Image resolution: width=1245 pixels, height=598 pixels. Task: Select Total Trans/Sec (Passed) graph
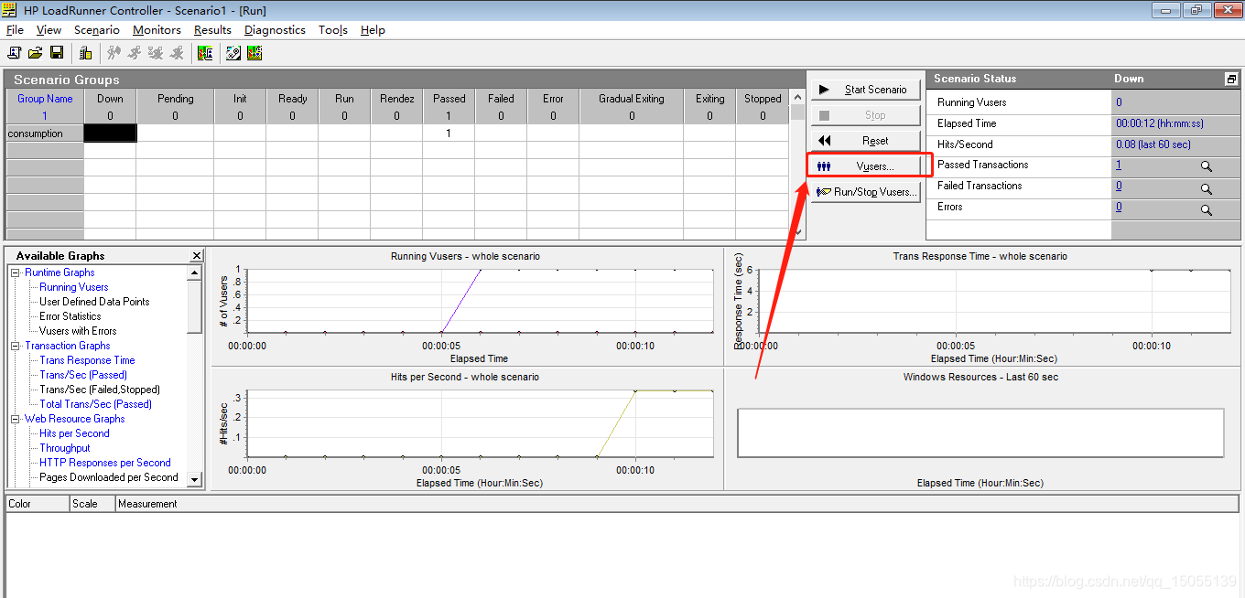click(x=96, y=404)
